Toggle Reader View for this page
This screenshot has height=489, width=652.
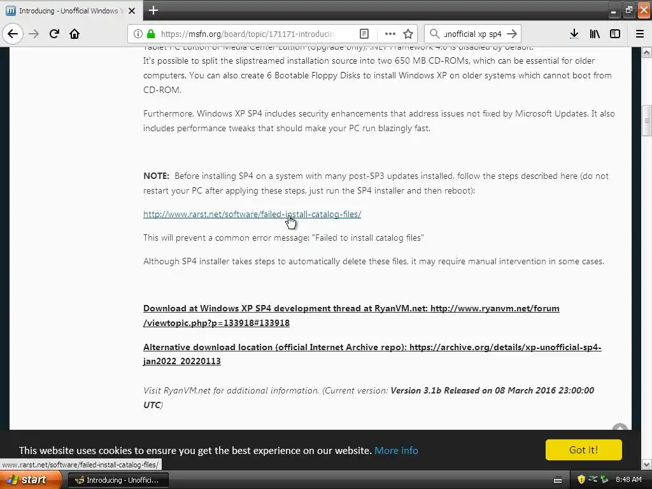coord(364,34)
